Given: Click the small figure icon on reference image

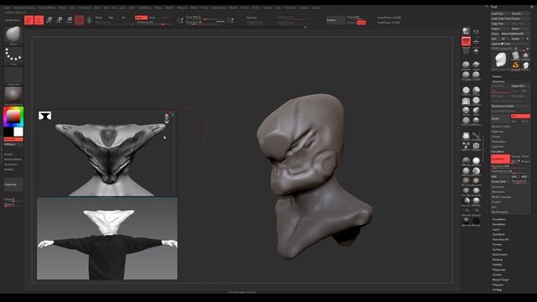Looking at the screenshot, I should click(x=166, y=118).
